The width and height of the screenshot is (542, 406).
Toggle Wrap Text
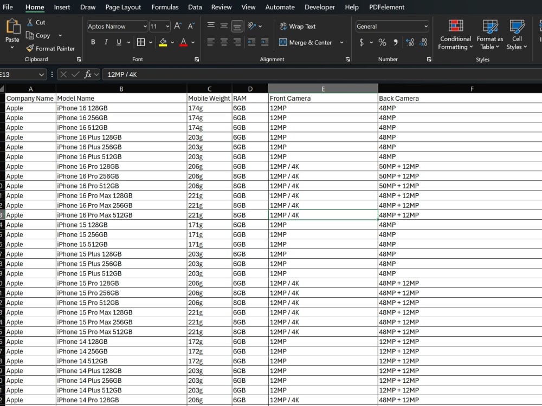coord(298,26)
